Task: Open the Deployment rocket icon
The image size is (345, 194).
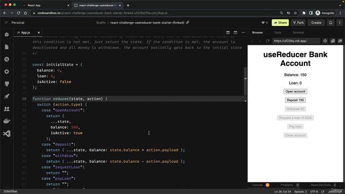Action: (7, 96)
